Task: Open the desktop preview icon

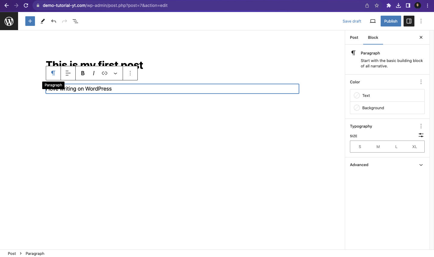Action: [373, 21]
